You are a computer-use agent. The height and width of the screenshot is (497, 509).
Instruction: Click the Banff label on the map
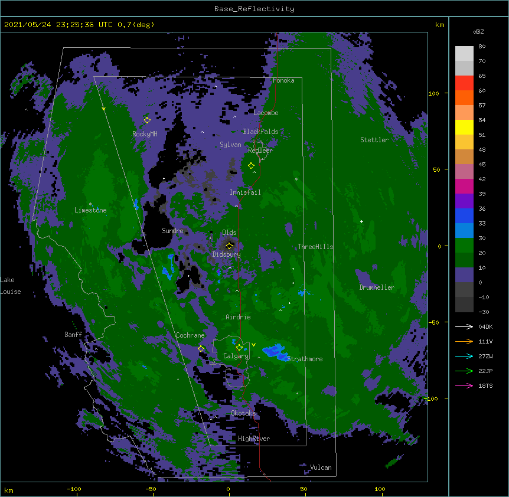click(x=73, y=335)
